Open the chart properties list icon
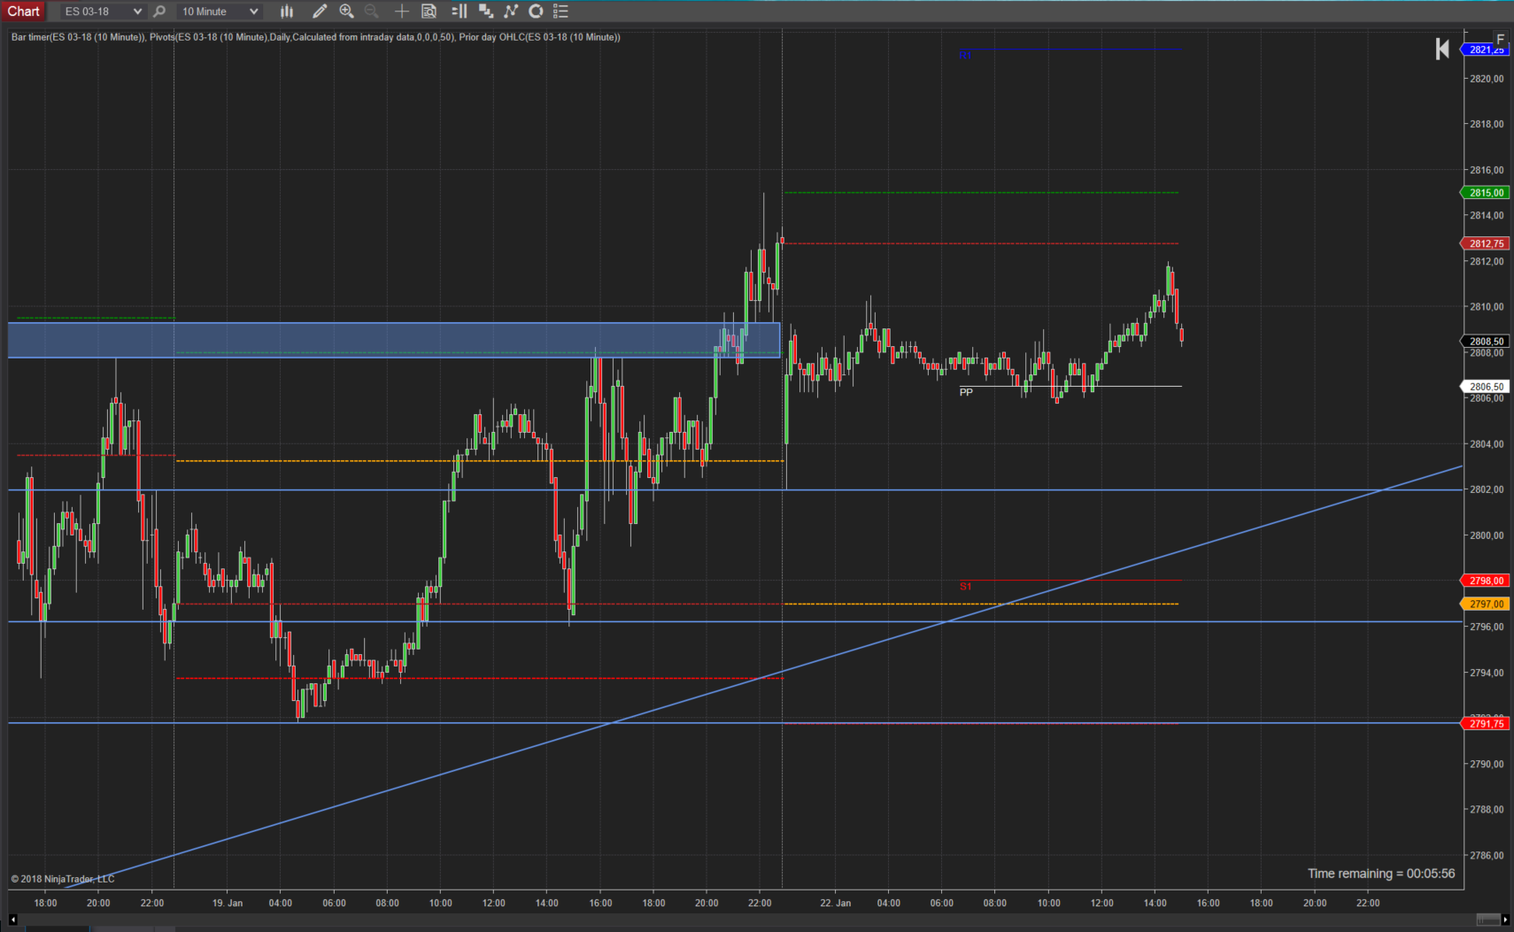Screen dimensions: 1514x932 [560, 12]
